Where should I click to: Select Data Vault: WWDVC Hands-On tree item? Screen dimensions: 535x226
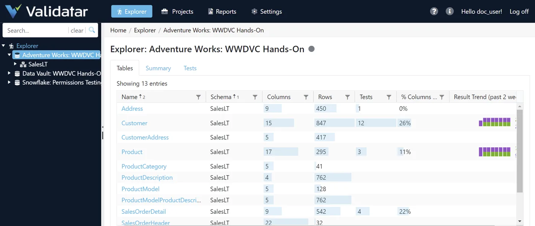click(62, 73)
